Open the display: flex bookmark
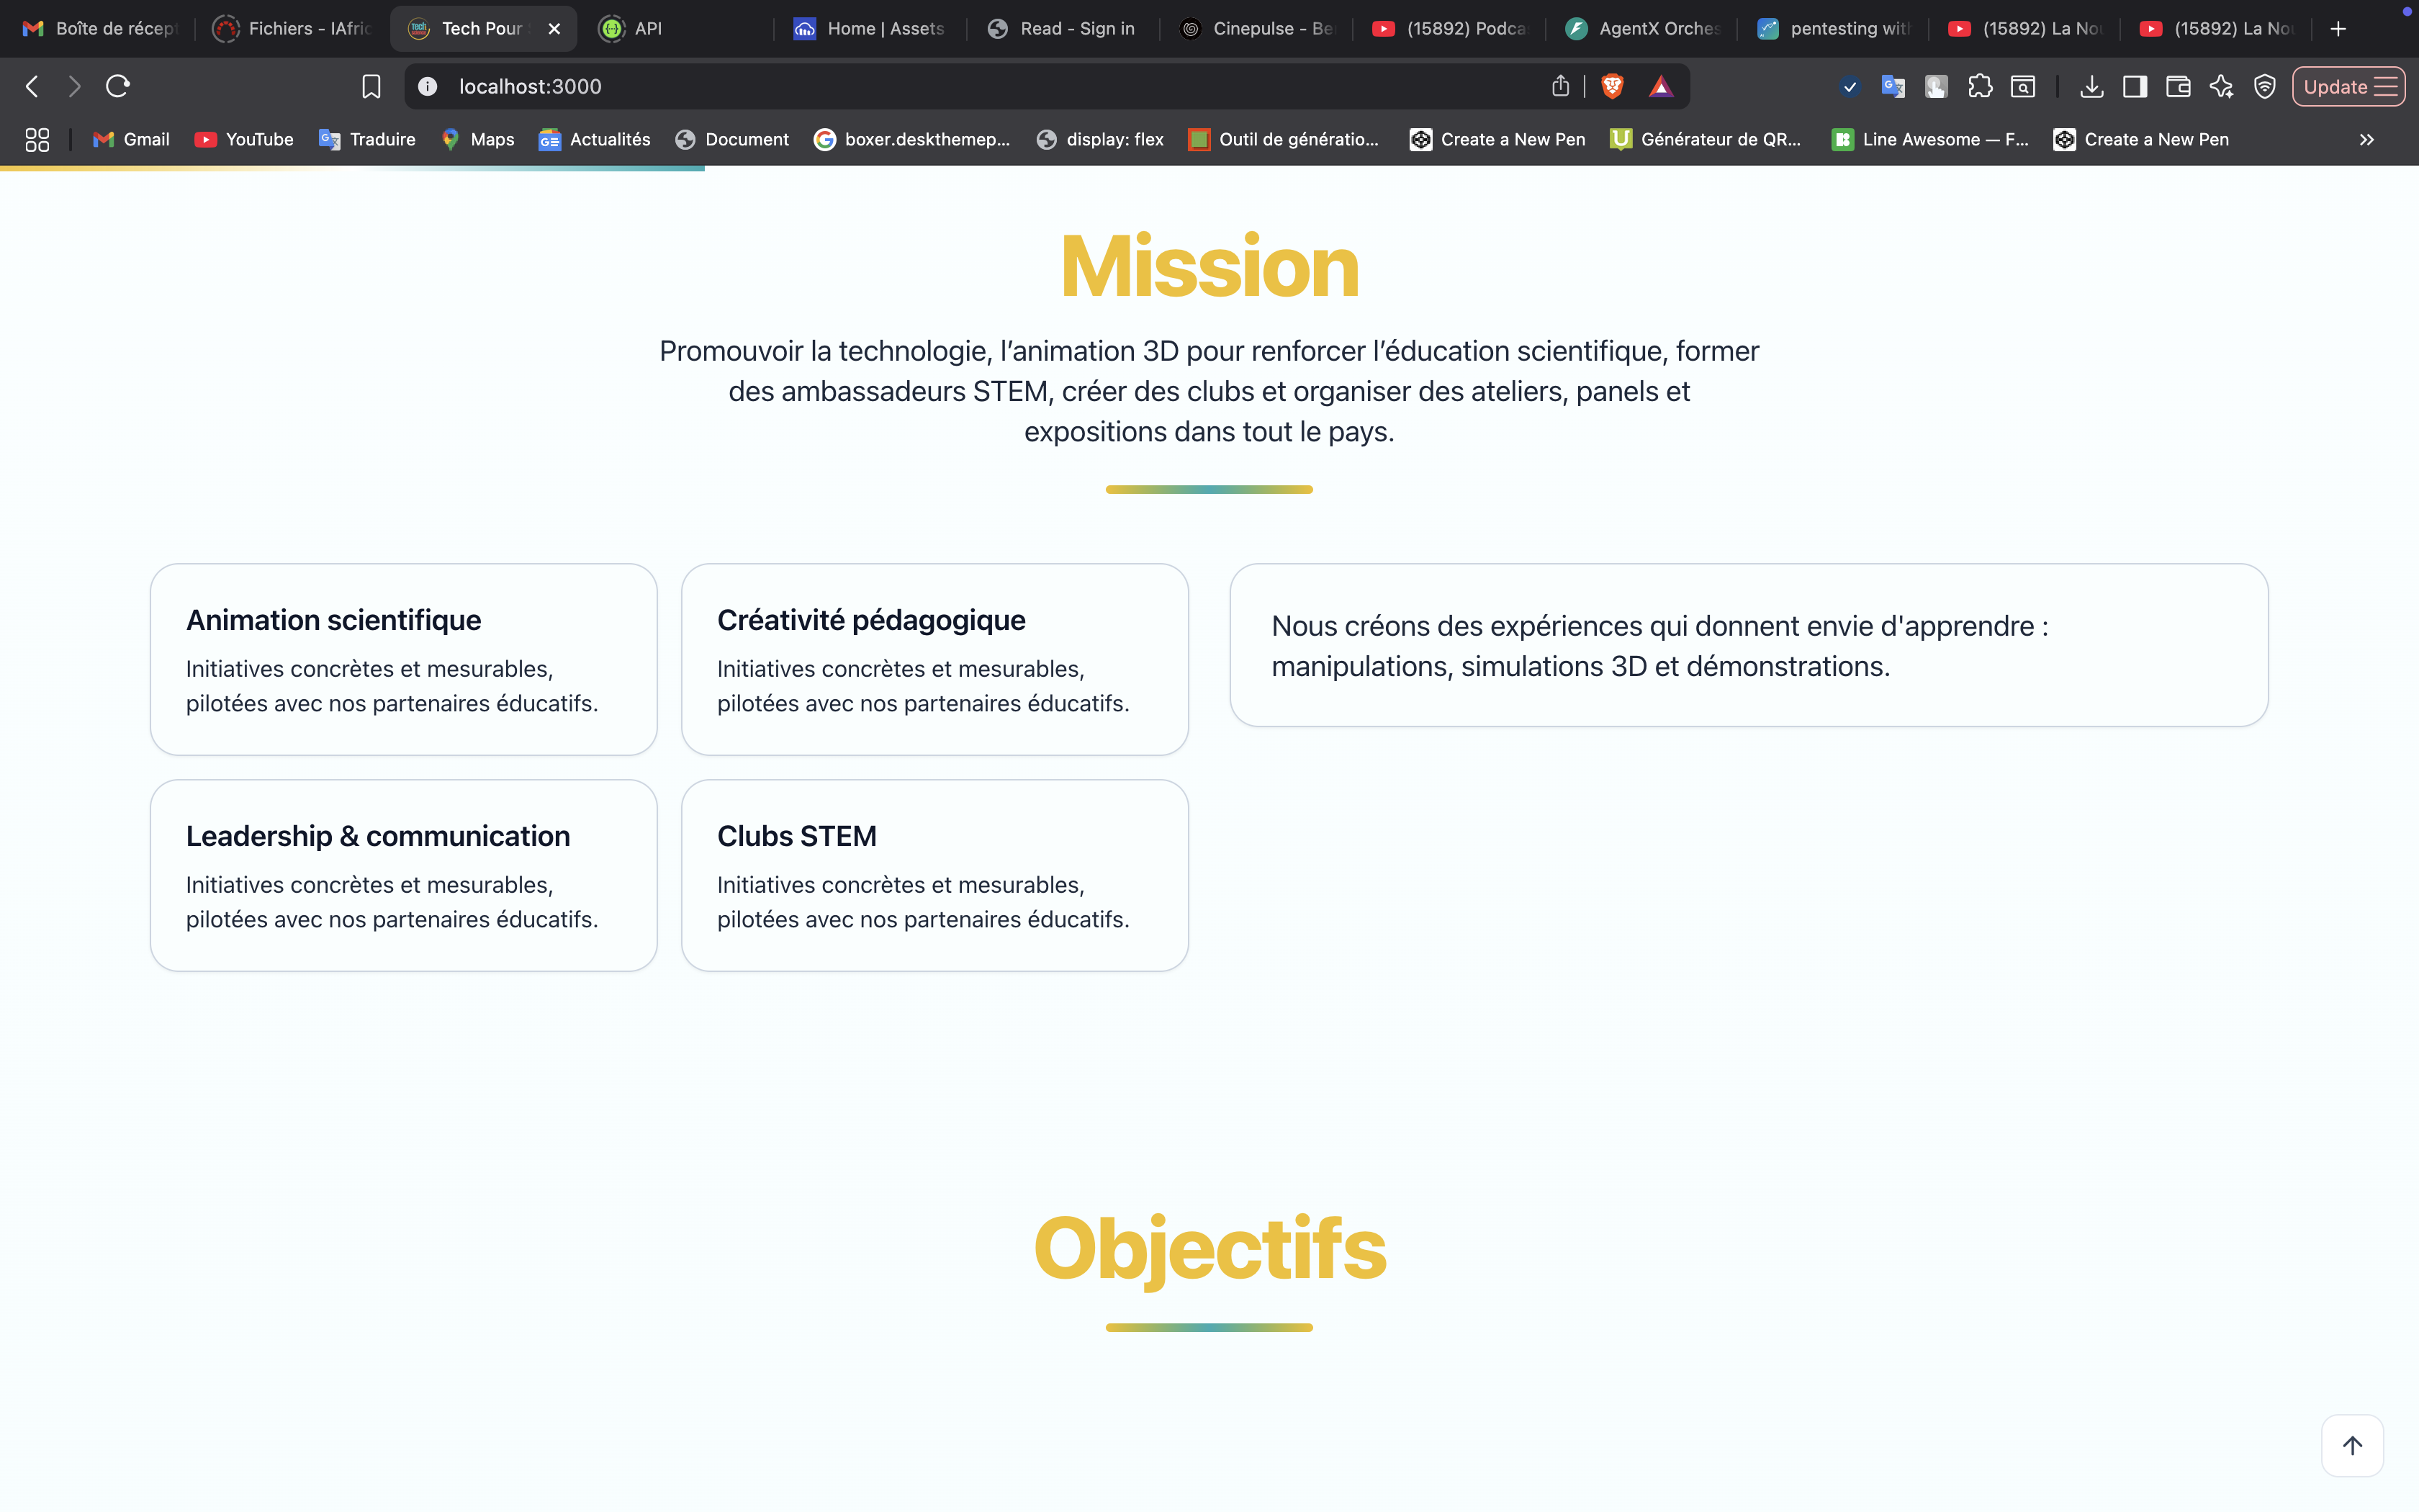2419x1512 pixels. (x=1099, y=140)
